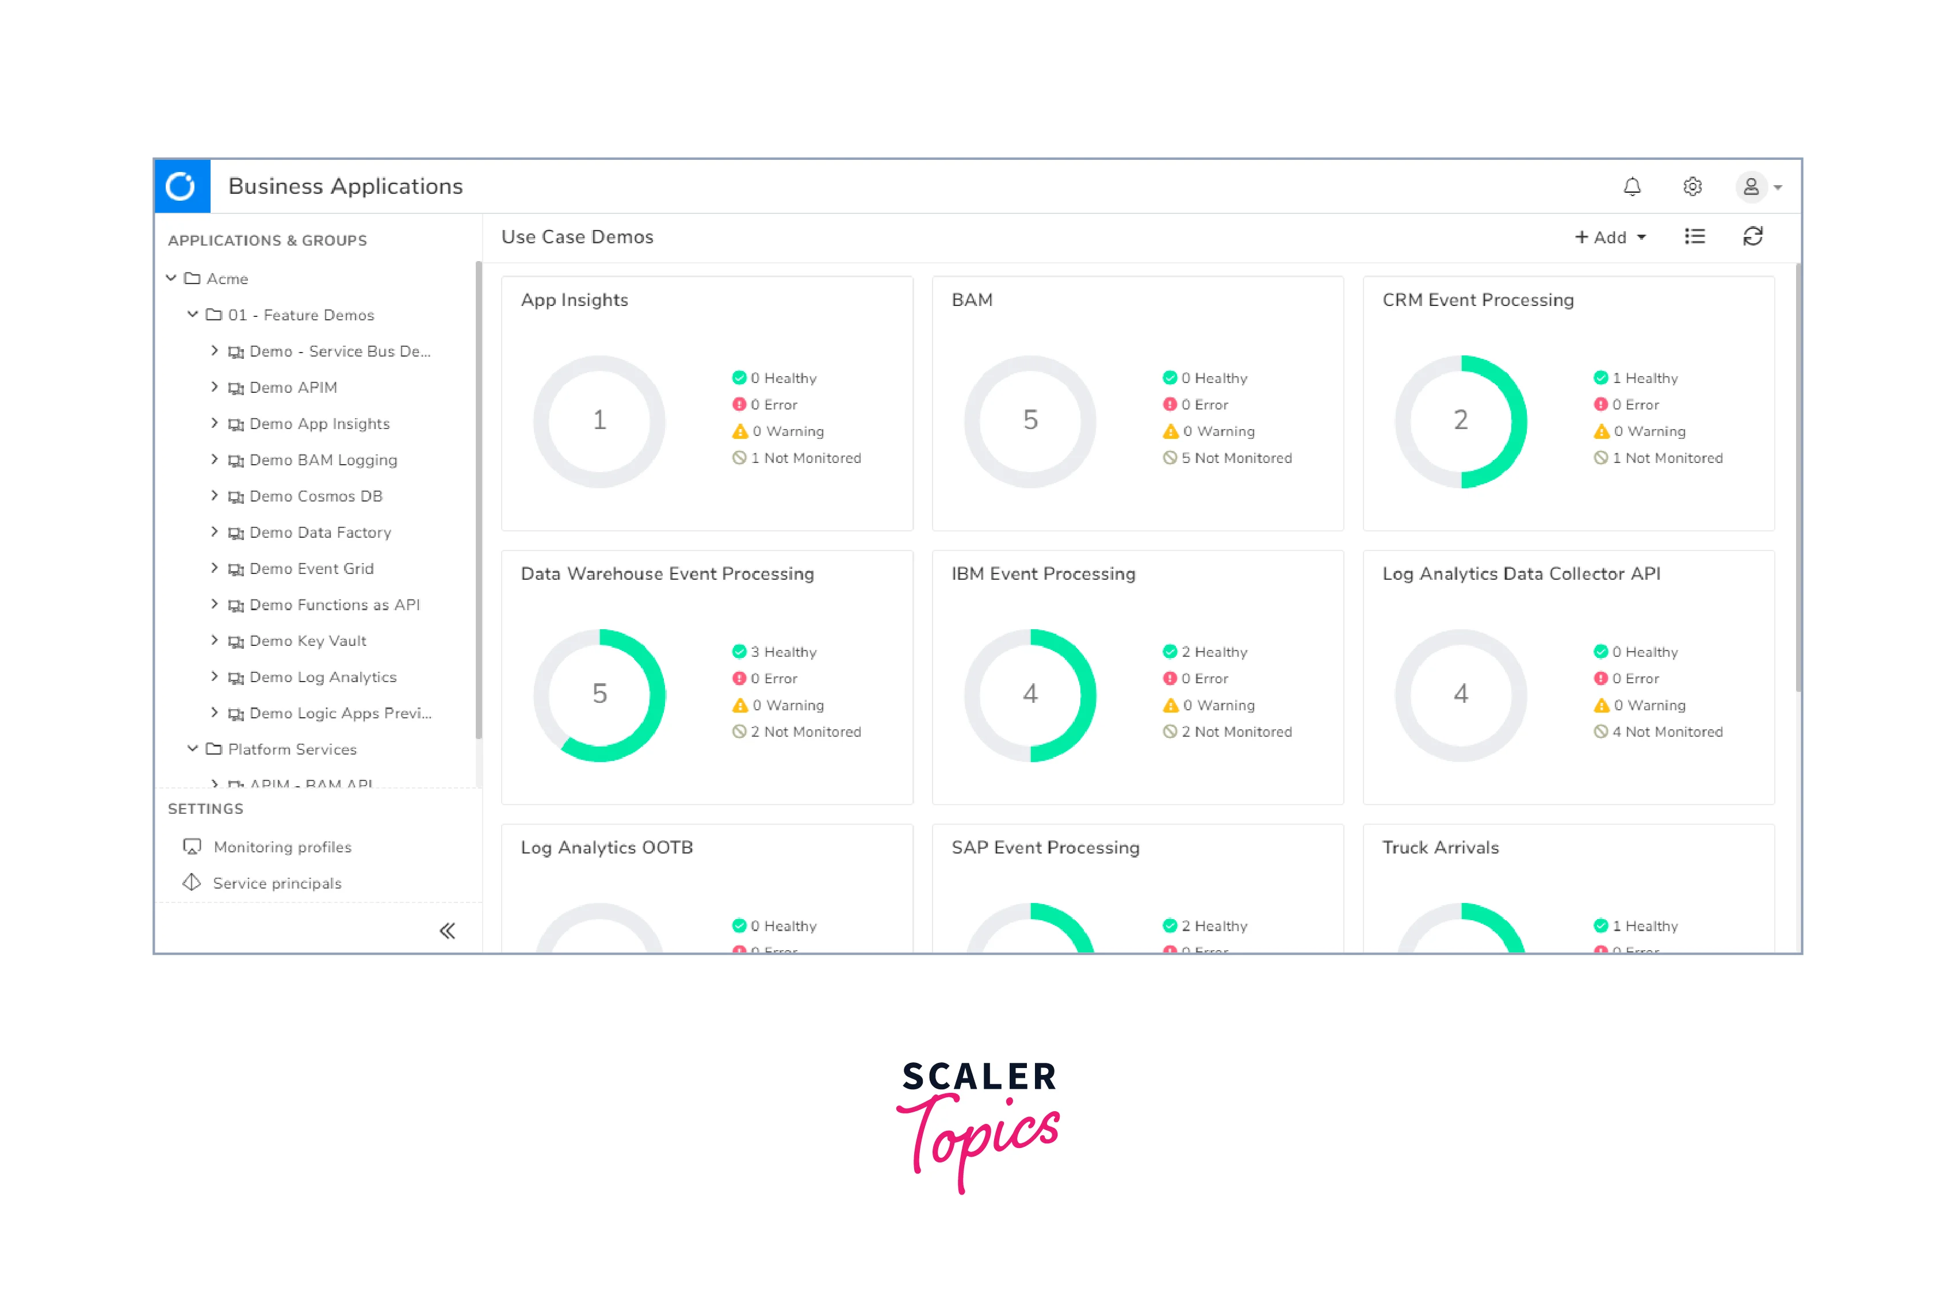Open the notifications bell icon

pos(1632,186)
